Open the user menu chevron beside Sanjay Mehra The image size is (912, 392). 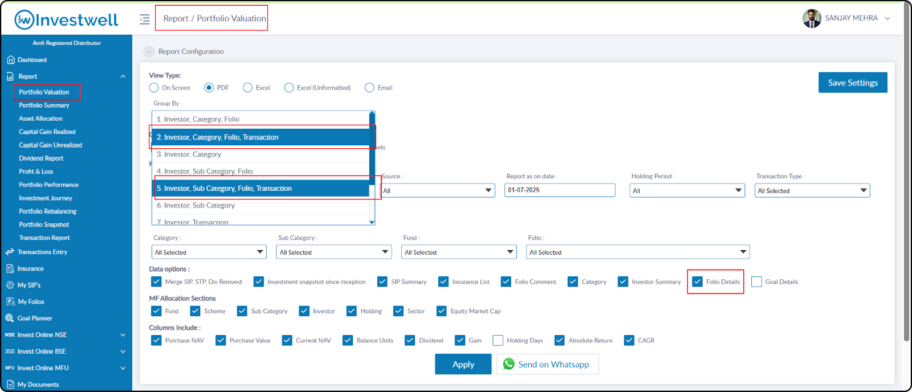click(887, 18)
